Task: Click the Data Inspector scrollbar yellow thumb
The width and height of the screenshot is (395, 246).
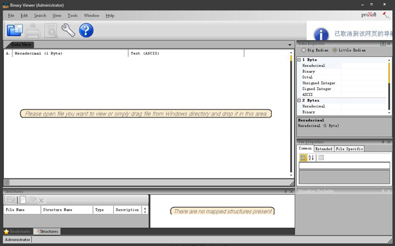Action: click(389, 73)
